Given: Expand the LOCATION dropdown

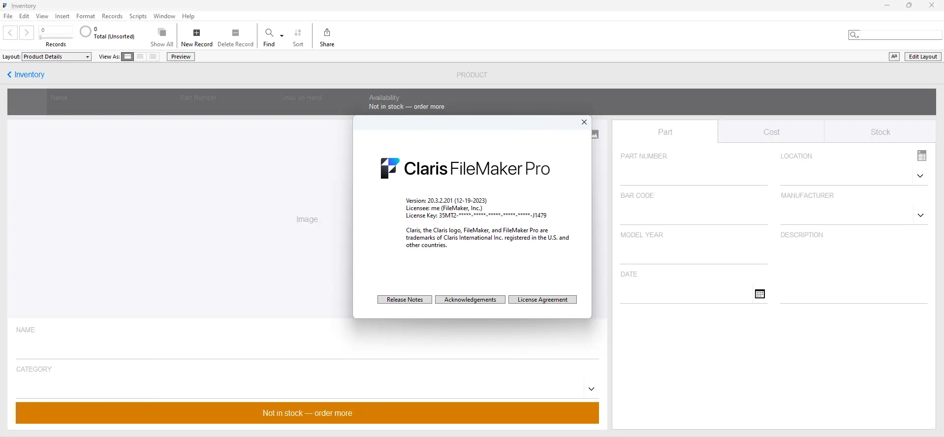Looking at the screenshot, I should coord(920,176).
